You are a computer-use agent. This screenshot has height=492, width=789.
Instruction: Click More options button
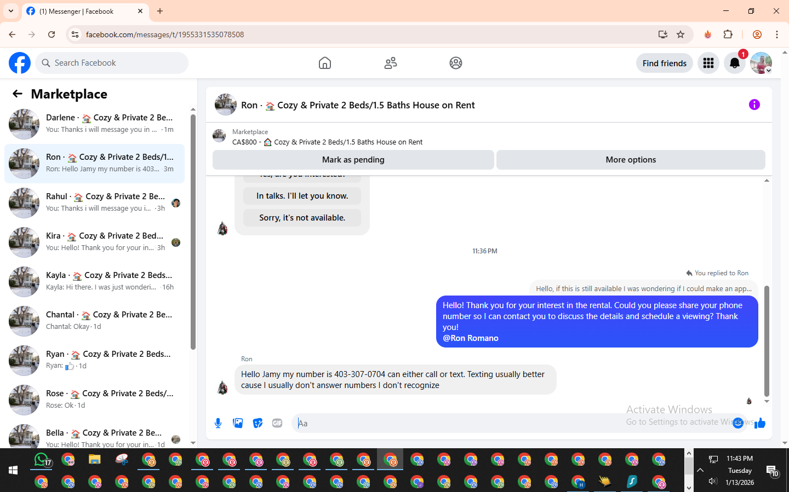coord(631,160)
